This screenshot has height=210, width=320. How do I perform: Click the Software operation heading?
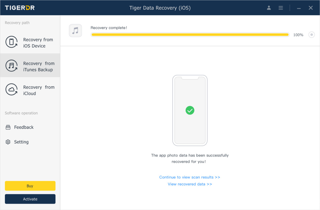(21, 113)
